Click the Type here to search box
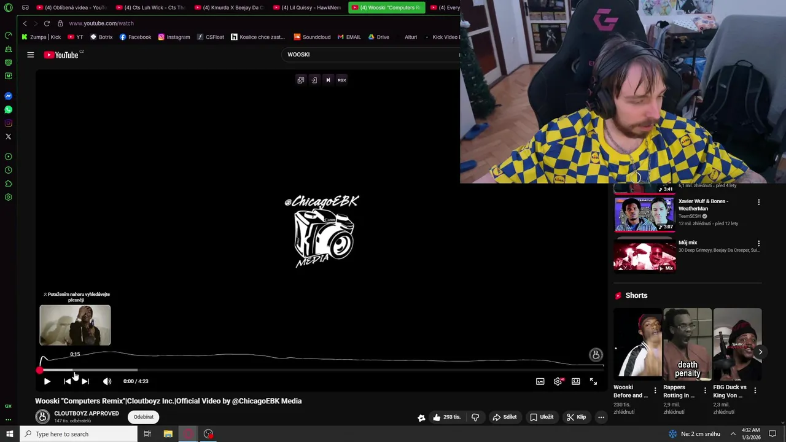This screenshot has height=442, width=786. (79, 434)
